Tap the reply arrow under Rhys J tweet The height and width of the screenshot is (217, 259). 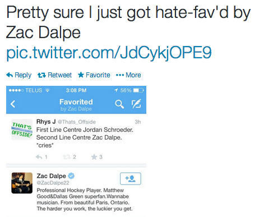coord(39,157)
